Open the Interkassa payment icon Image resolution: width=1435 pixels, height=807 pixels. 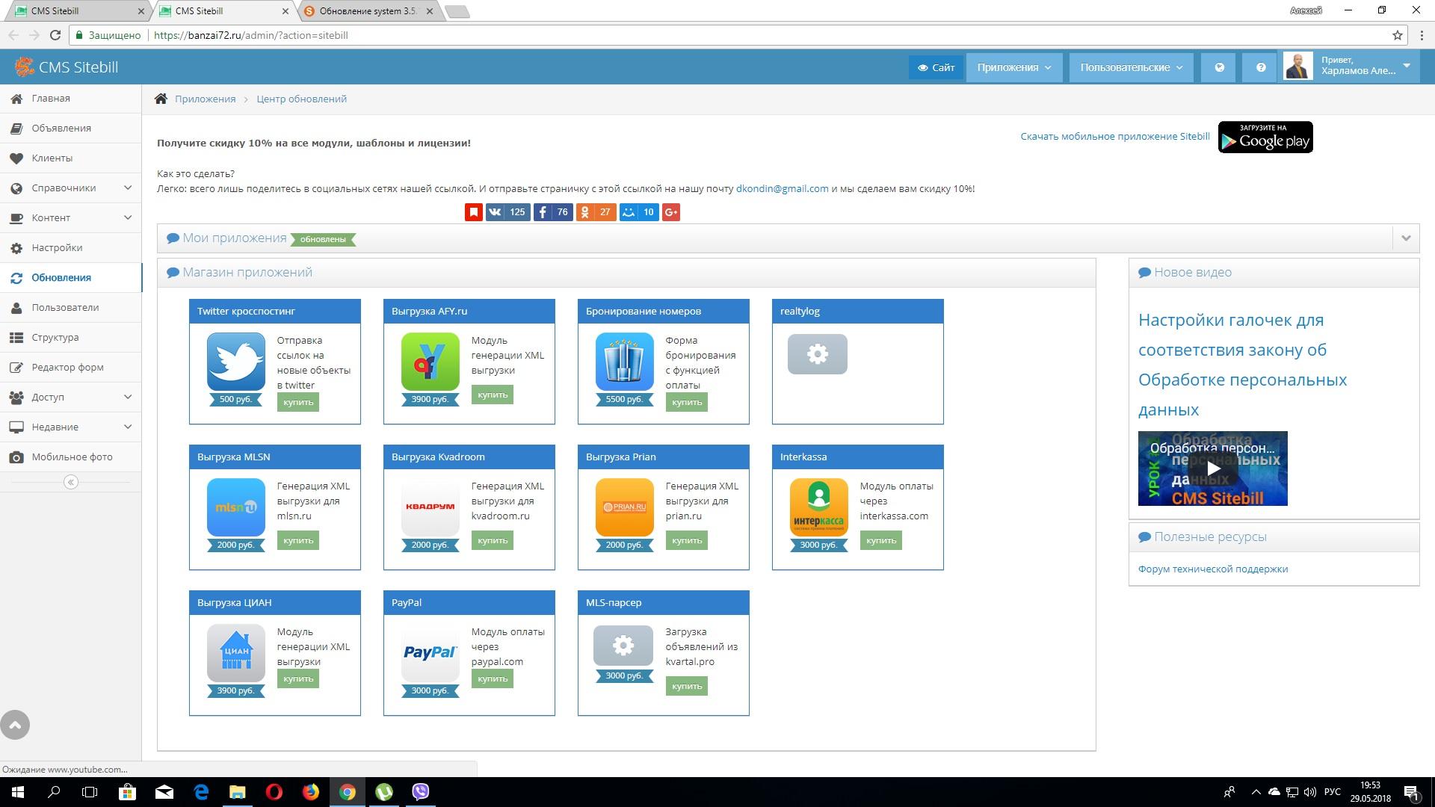(x=819, y=507)
